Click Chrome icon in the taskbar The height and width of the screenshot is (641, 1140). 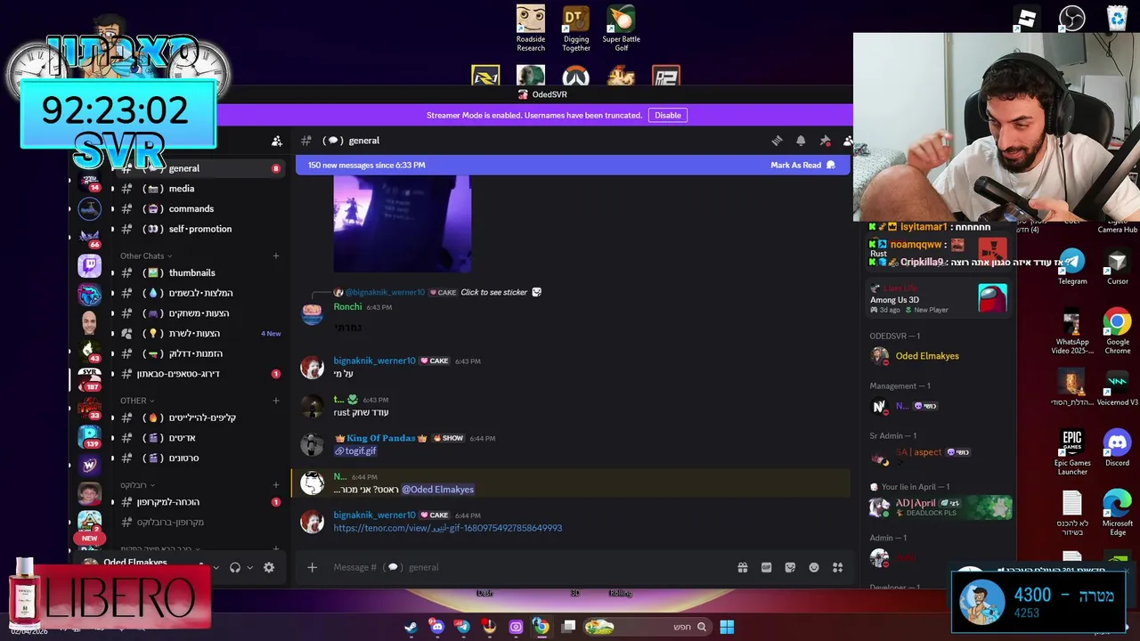coord(541,627)
